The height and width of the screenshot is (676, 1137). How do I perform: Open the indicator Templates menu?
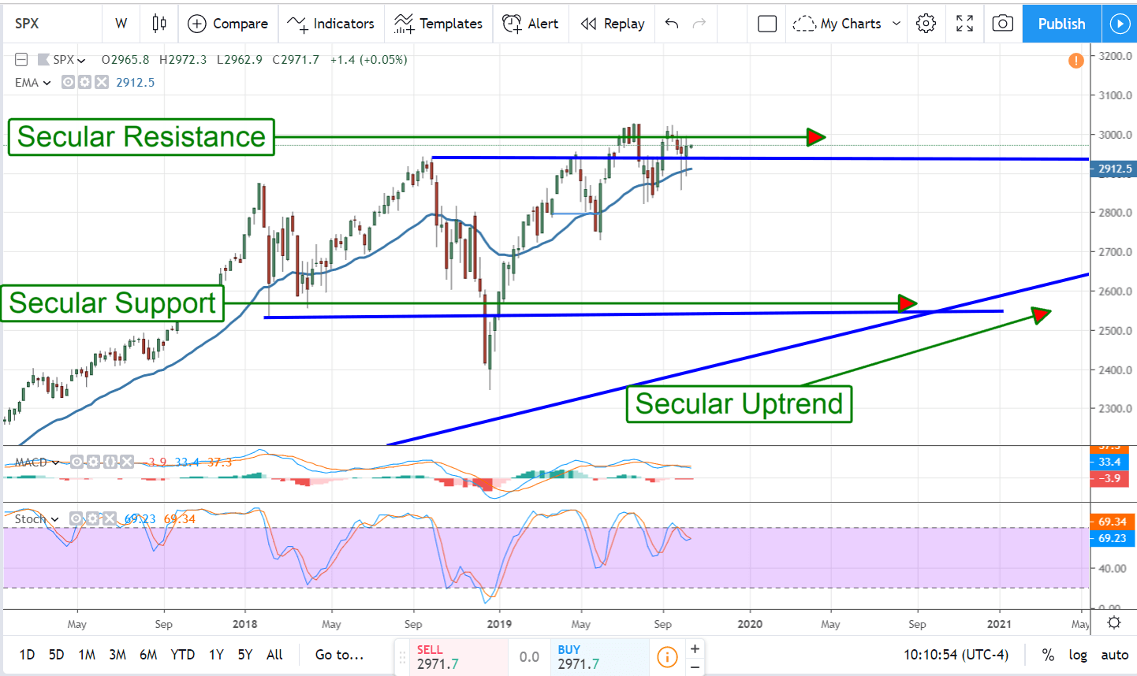pos(438,24)
